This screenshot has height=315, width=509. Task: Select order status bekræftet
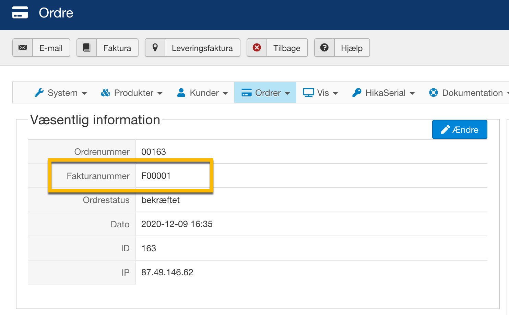161,200
